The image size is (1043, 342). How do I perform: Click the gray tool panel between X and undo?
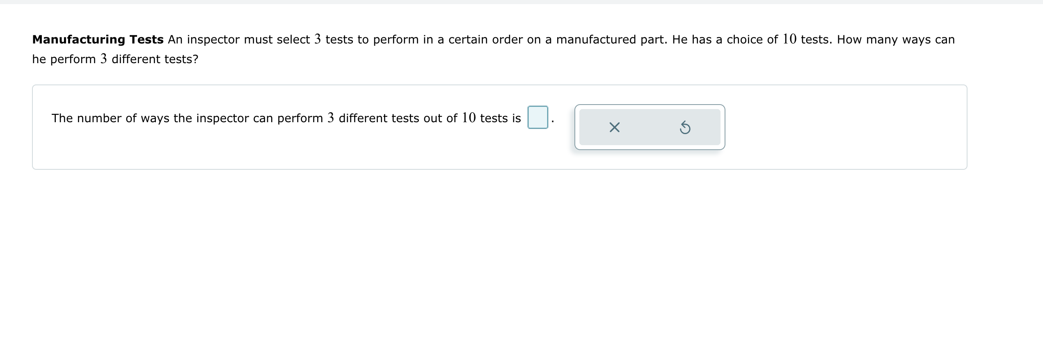tap(650, 127)
